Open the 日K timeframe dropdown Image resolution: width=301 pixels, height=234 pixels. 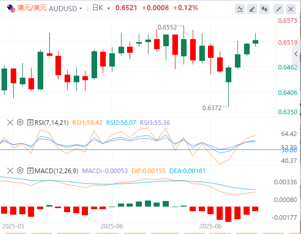[x=101, y=8]
